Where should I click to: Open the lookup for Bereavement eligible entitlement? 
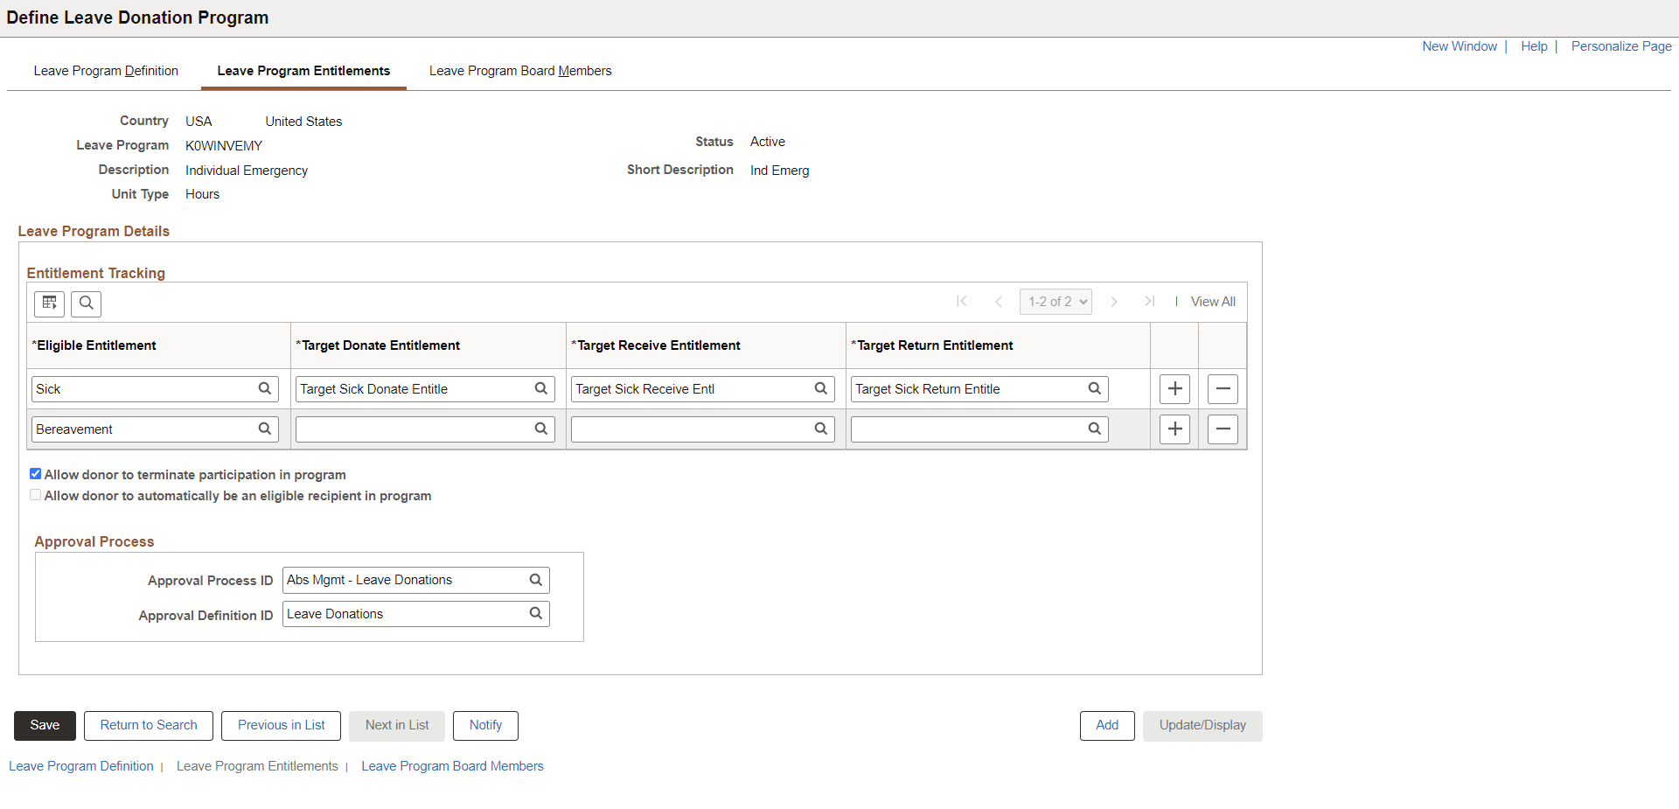(x=265, y=429)
